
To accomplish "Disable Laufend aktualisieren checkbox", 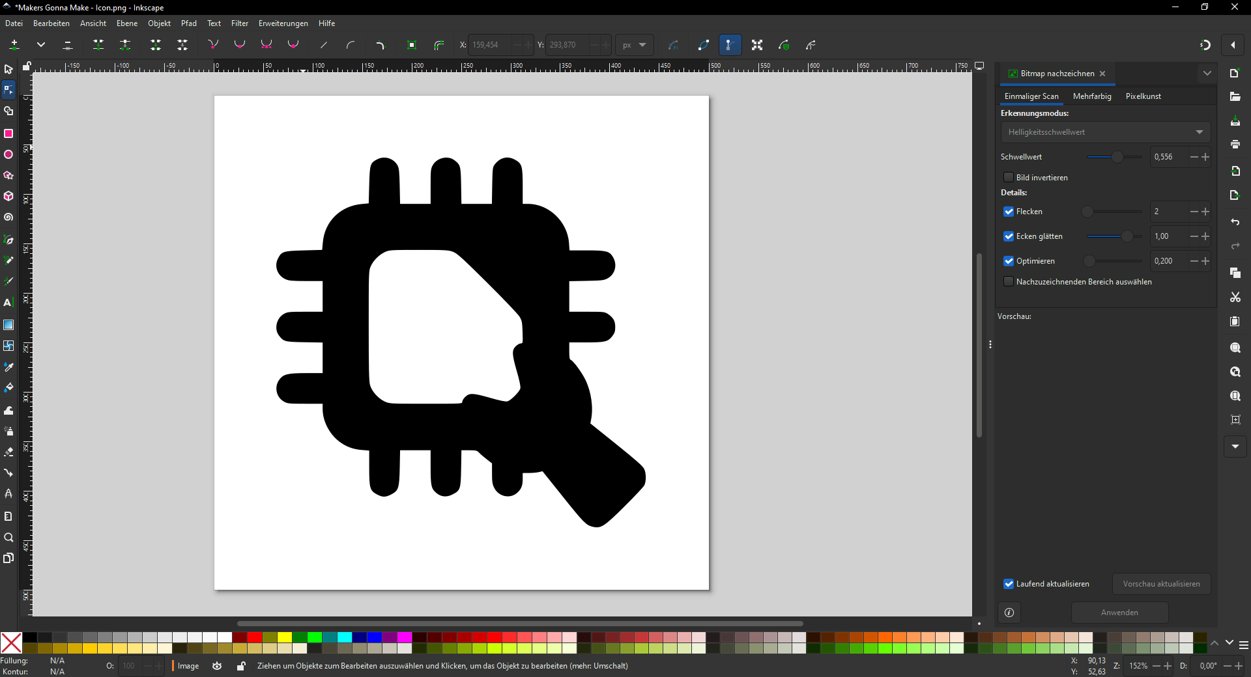I will point(1009,584).
